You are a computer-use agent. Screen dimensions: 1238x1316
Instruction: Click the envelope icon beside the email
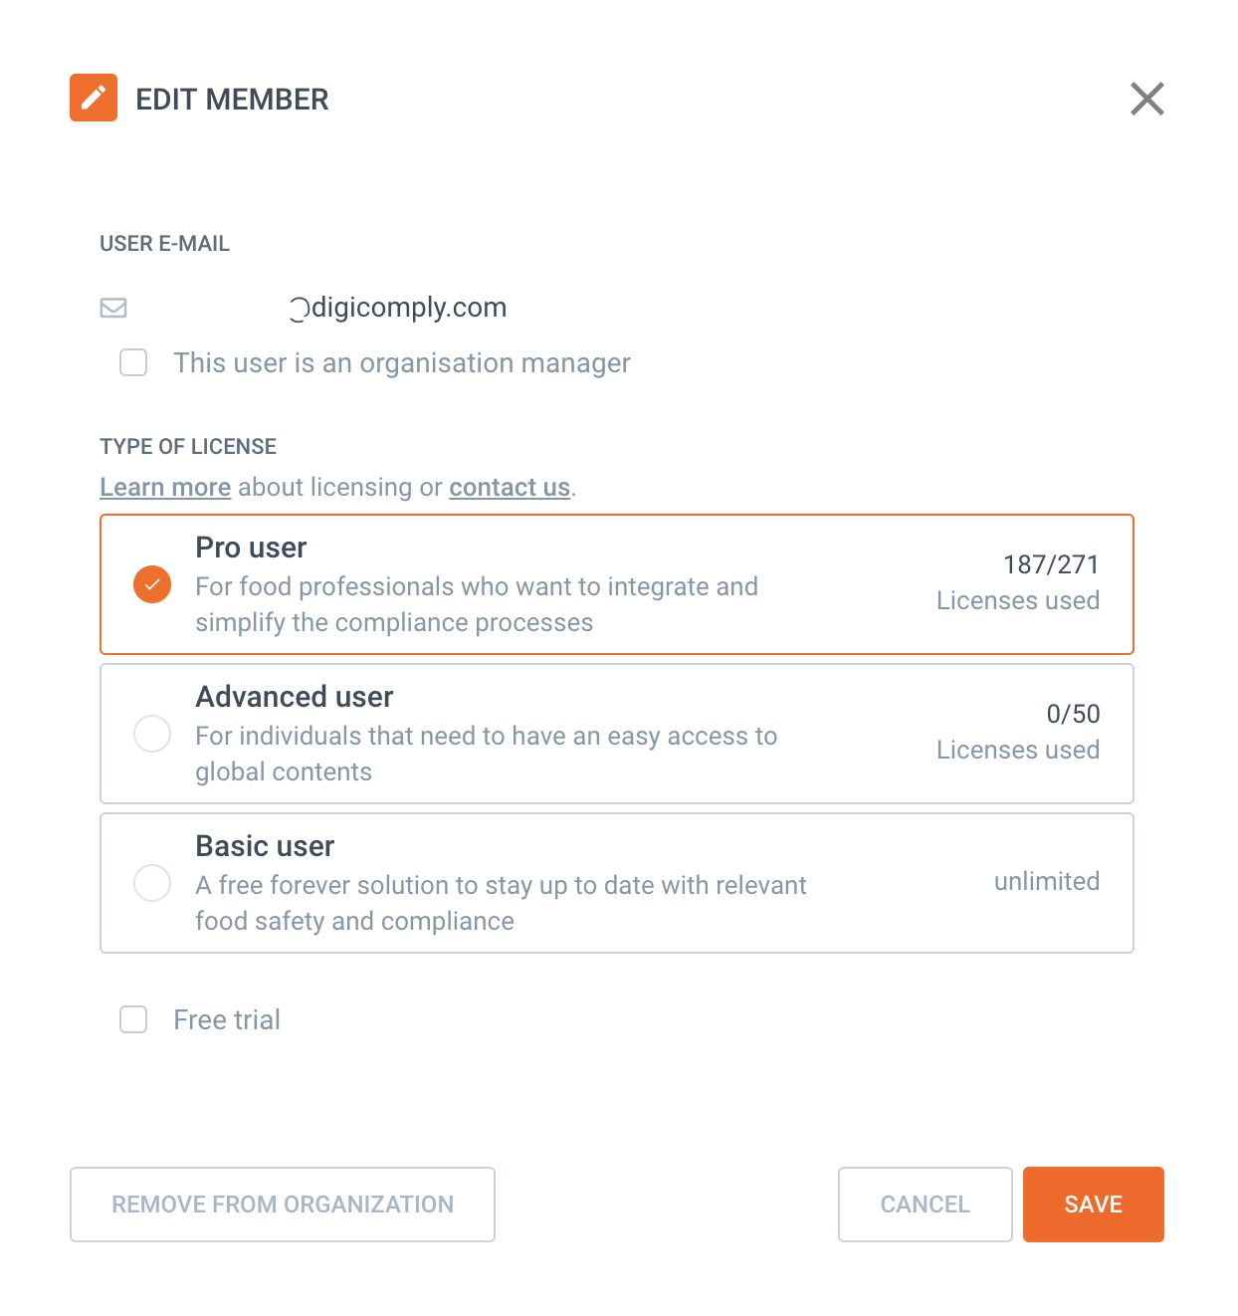point(113,308)
